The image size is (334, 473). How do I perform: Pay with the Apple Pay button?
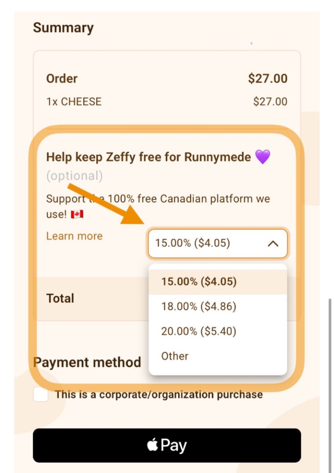click(167, 445)
